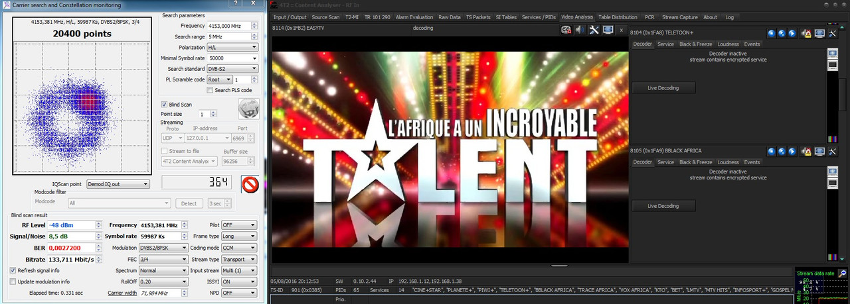Screen dimensions: 850x304
Task: Click the satellite dish scan icon
Action: (248, 108)
